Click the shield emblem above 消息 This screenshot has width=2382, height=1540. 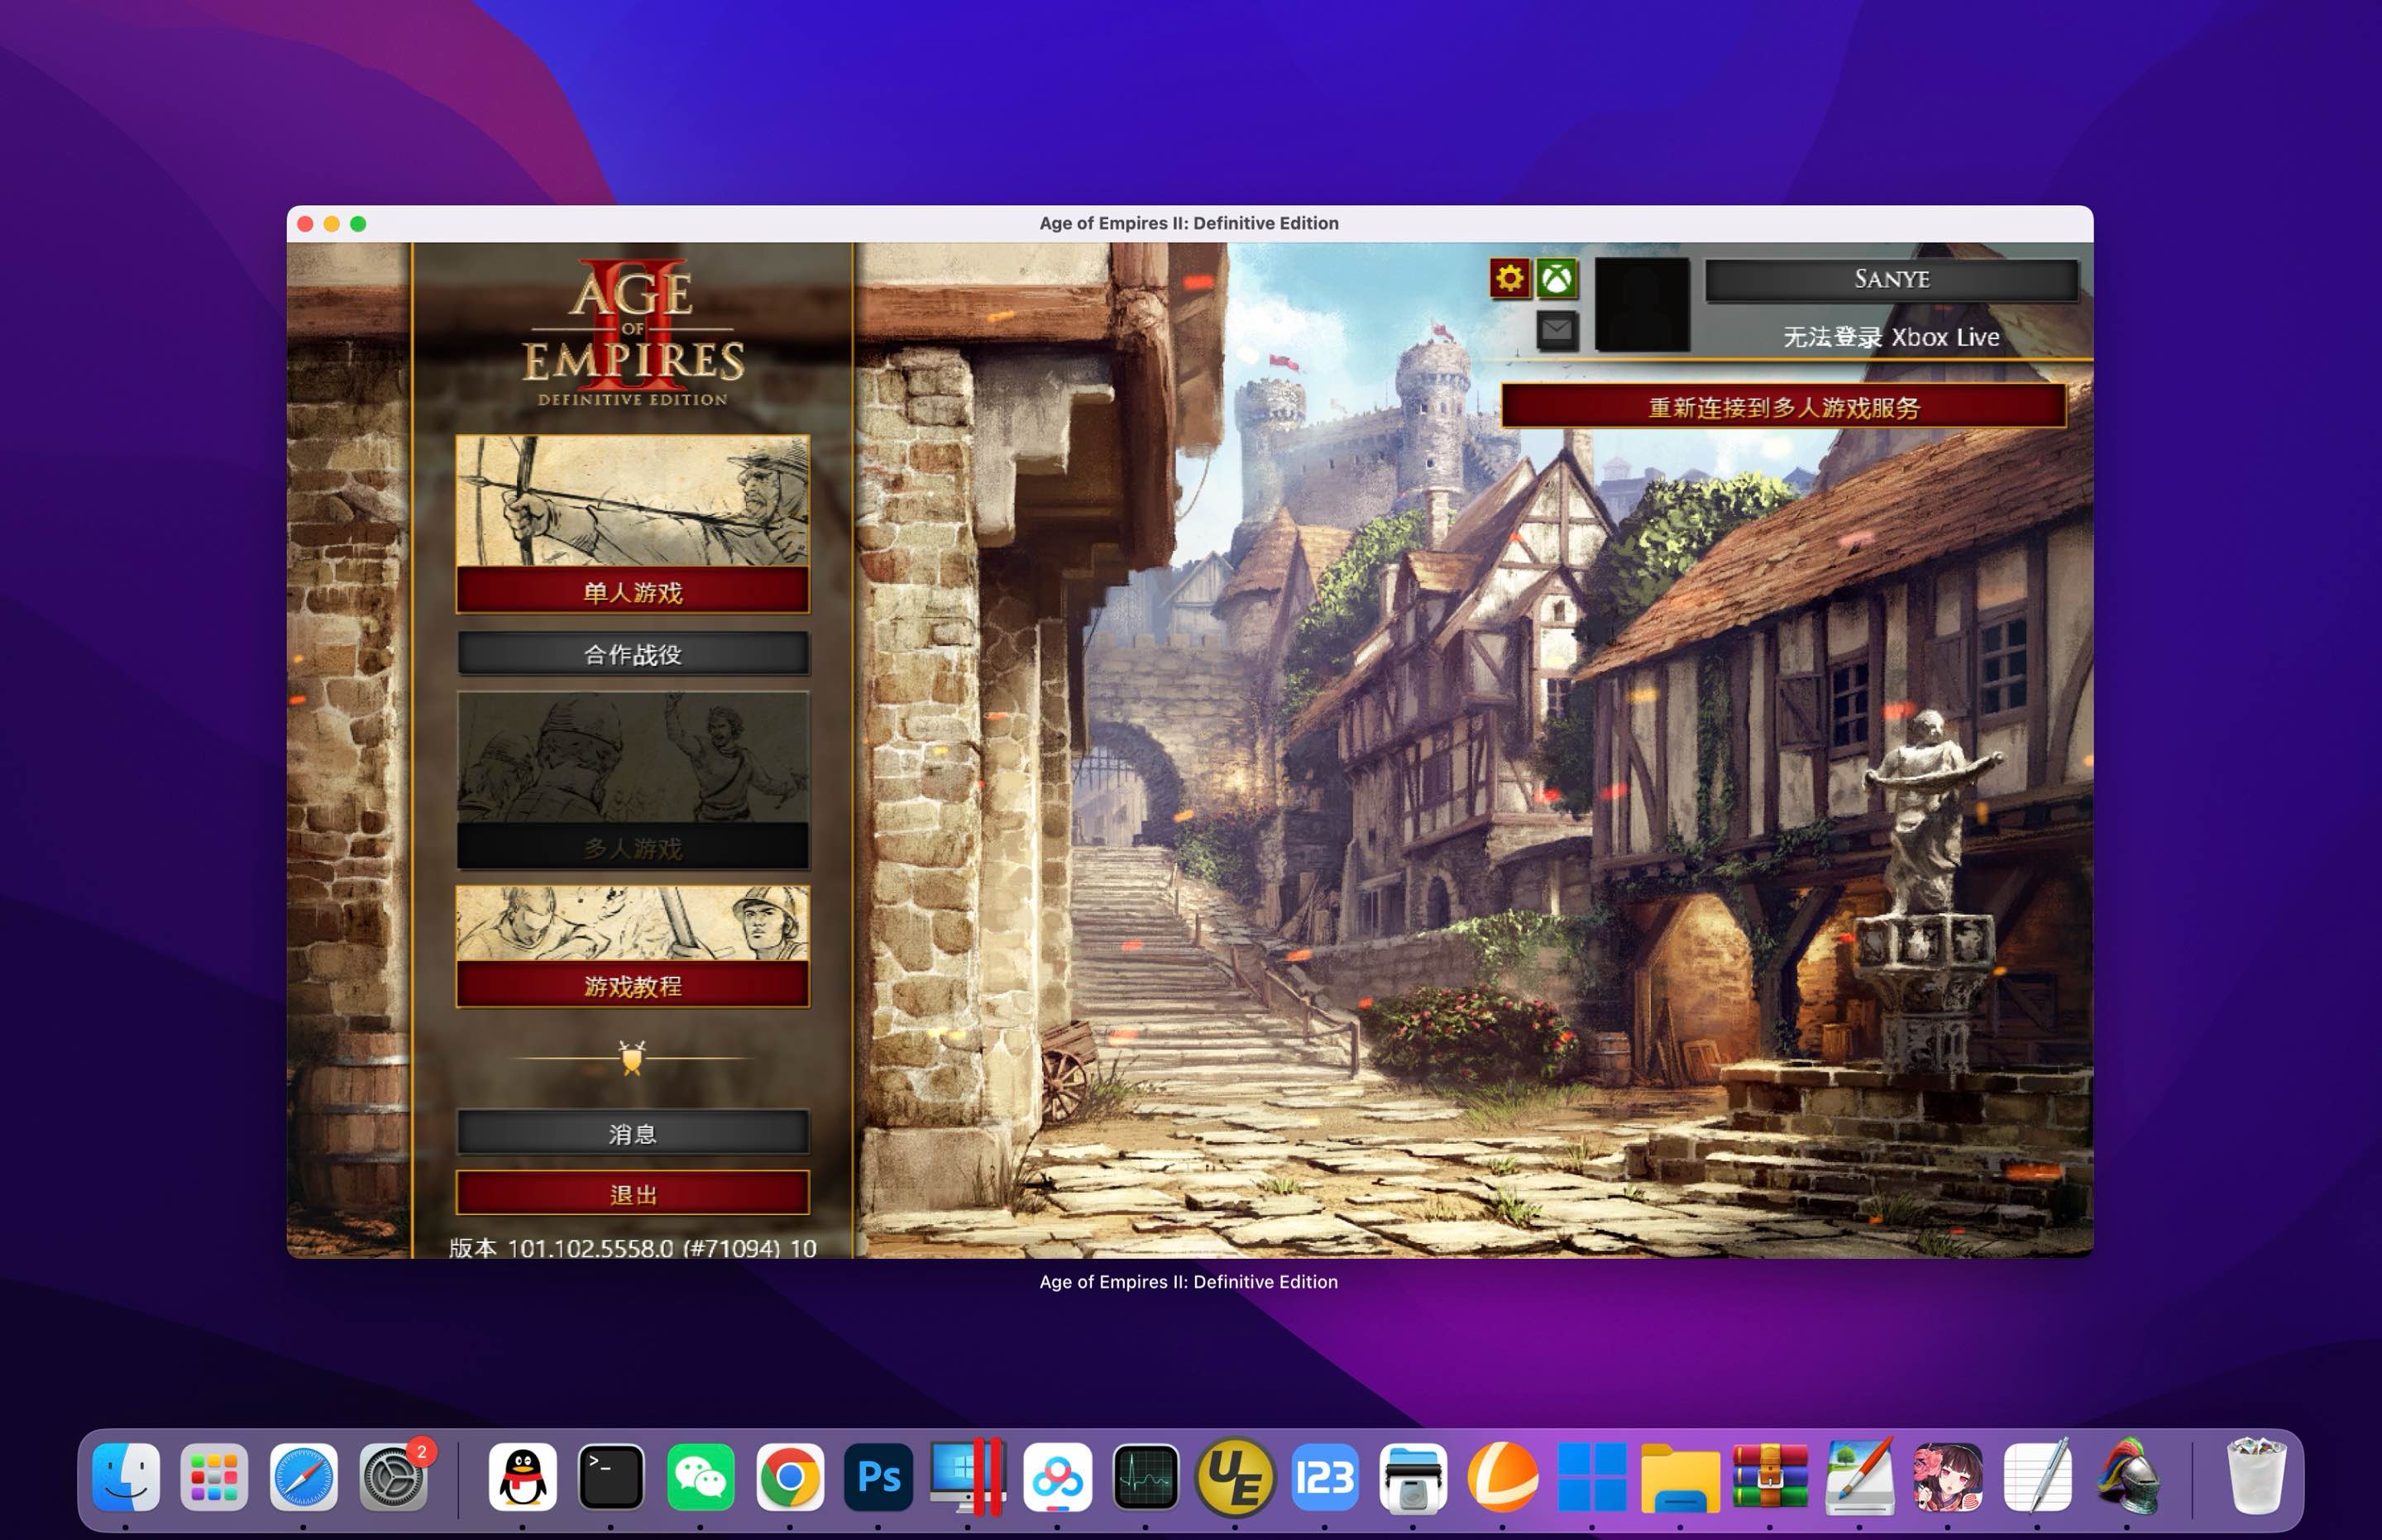[x=632, y=1057]
